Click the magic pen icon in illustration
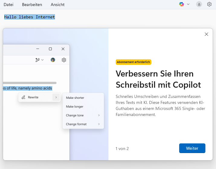 pyautogui.click(x=37, y=60)
